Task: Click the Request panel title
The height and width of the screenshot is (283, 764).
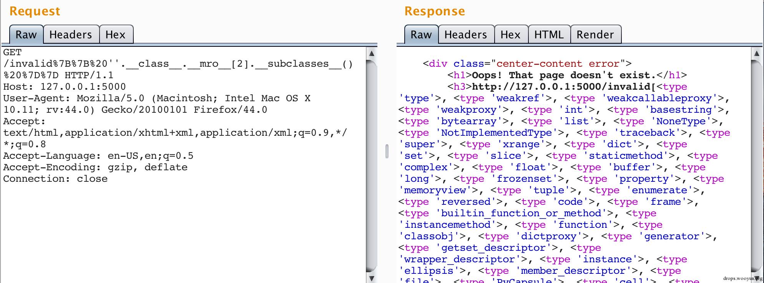Action: 35,12
